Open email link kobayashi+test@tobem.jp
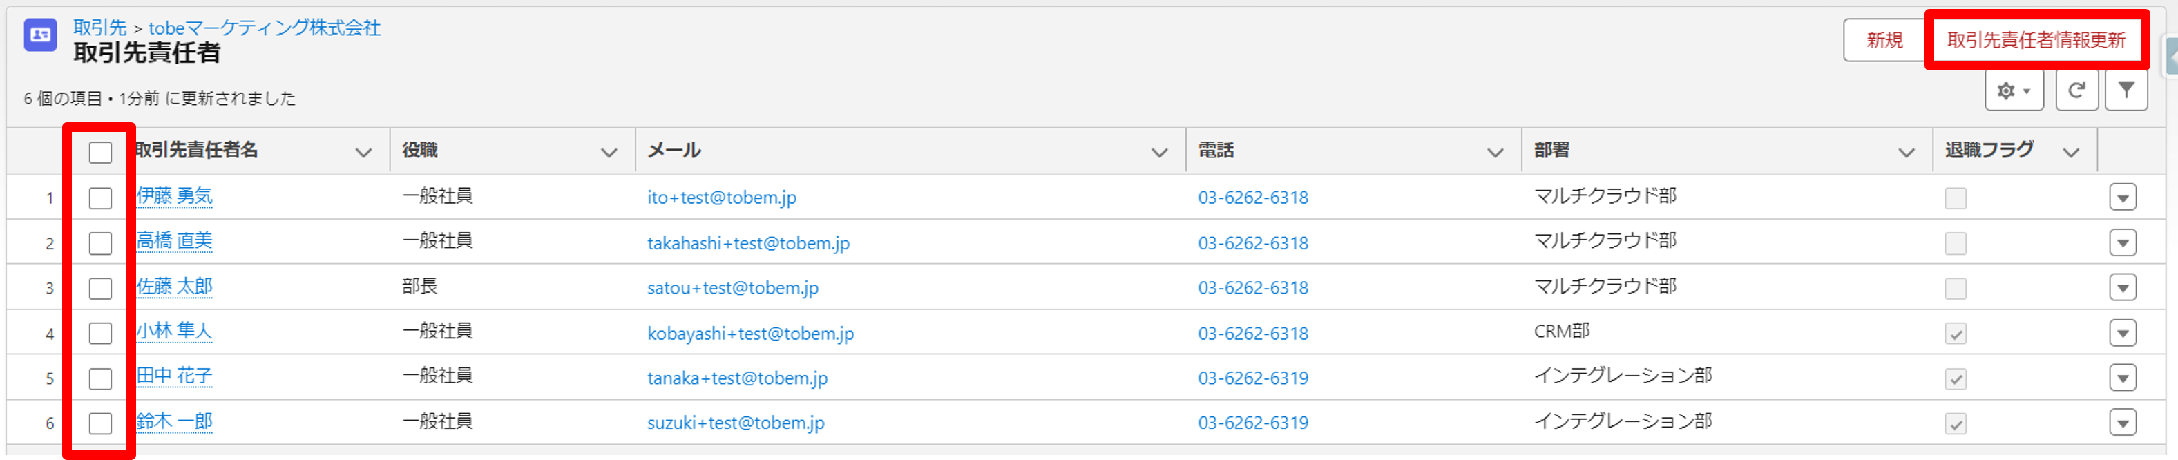Screen dimensions: 2178x460 tap(751, 333)
